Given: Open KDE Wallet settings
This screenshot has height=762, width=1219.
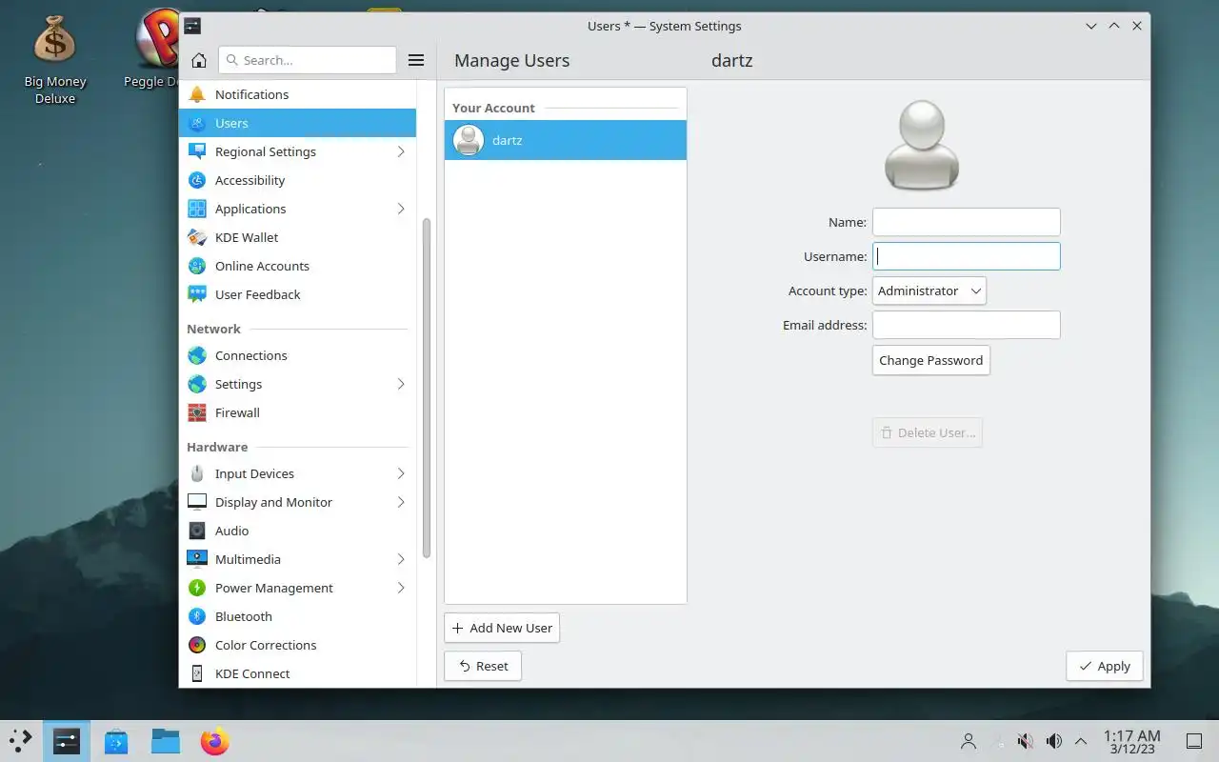Looking at the screenshot, I should [x=297, y=237].
